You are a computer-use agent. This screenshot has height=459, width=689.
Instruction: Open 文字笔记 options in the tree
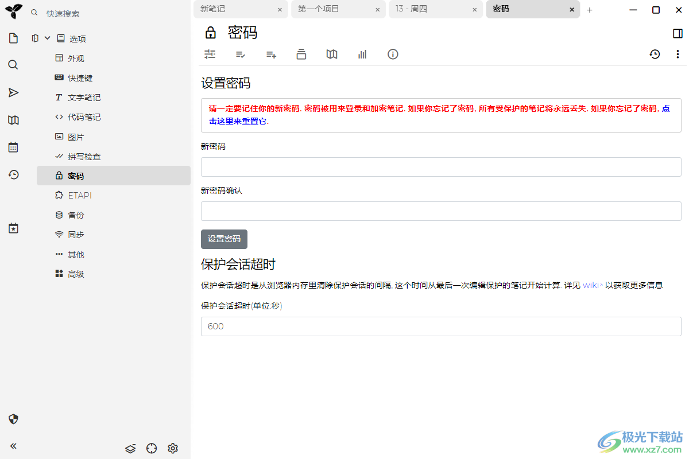click(84, 98)
